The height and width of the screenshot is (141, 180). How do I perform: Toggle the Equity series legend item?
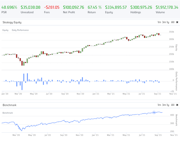[x=5, y=30]
